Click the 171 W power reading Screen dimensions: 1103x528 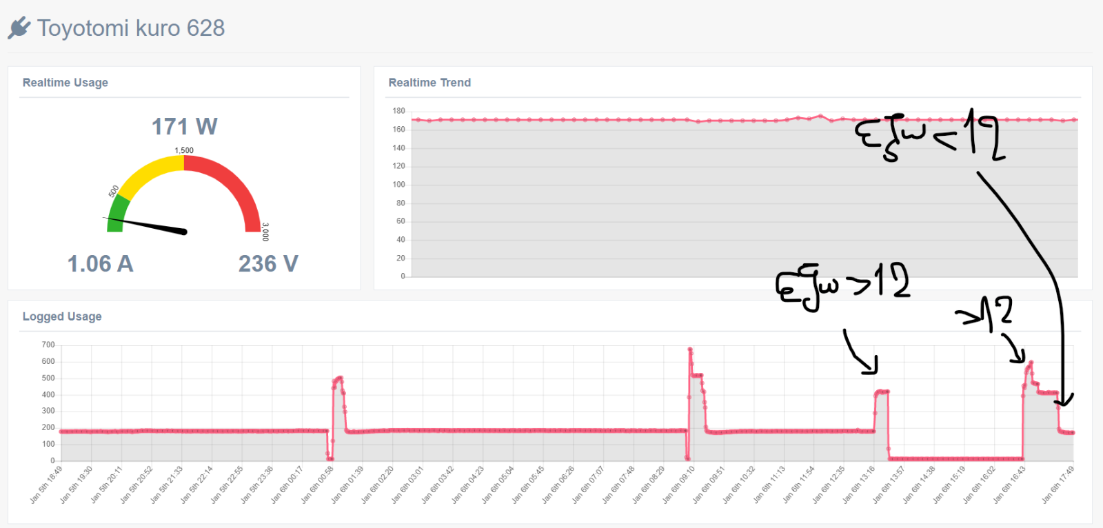point(184,127)
